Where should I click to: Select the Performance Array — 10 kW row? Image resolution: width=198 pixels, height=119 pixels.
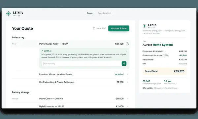pos(71,44)
